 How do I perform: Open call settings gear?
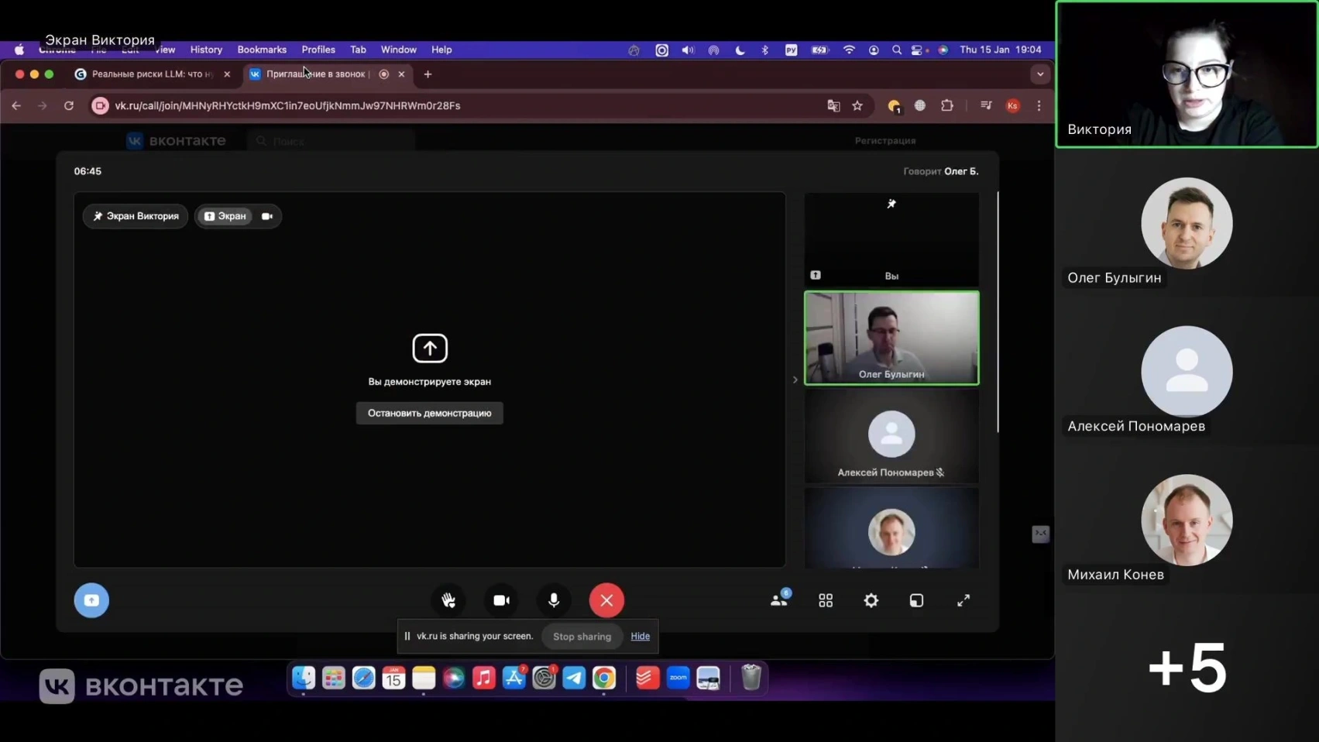(x=871, y=600)
